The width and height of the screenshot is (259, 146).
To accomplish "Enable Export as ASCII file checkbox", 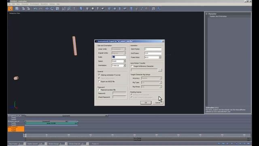I will 99,82.
